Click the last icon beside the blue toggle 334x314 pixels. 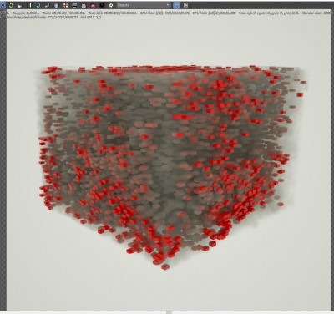tap(186, 5)
